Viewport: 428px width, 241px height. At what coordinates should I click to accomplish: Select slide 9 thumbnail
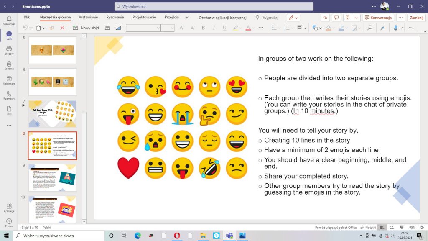[x=52, y=177]
